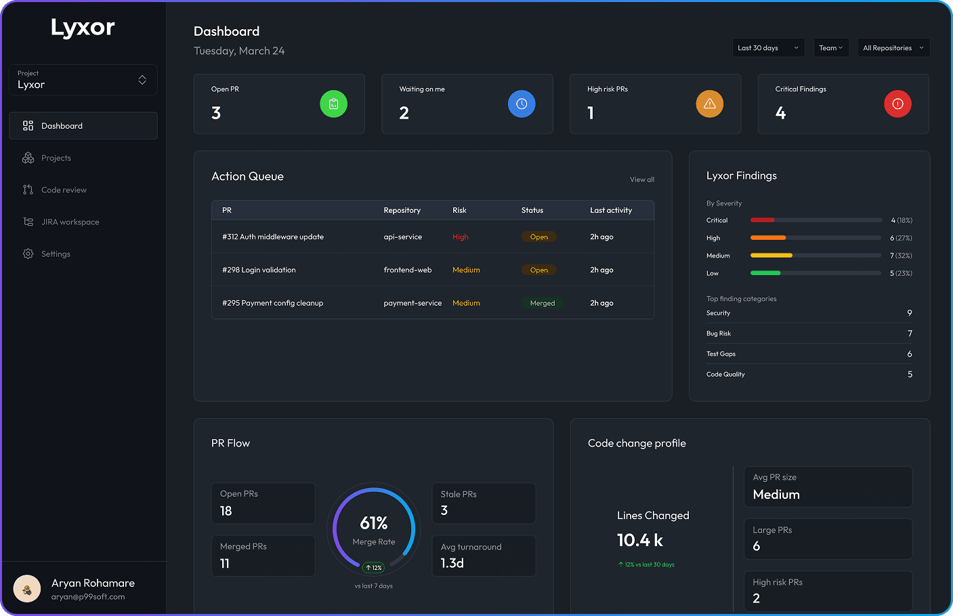Viewport: 953px width, 616px height.
Task: Click the Open PR summary card
Action: (279, 104)
